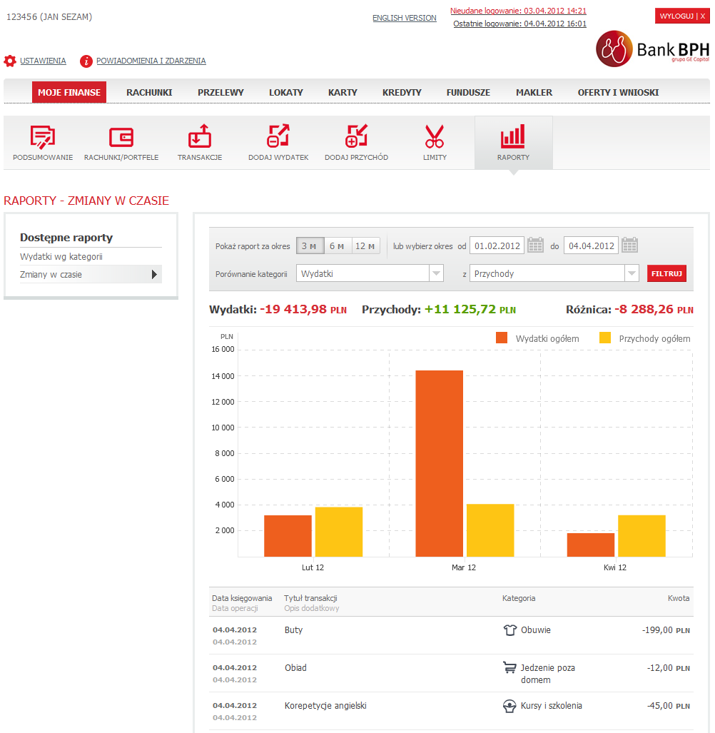Open the Raporty bar chart icon

[x=513, y=136]
